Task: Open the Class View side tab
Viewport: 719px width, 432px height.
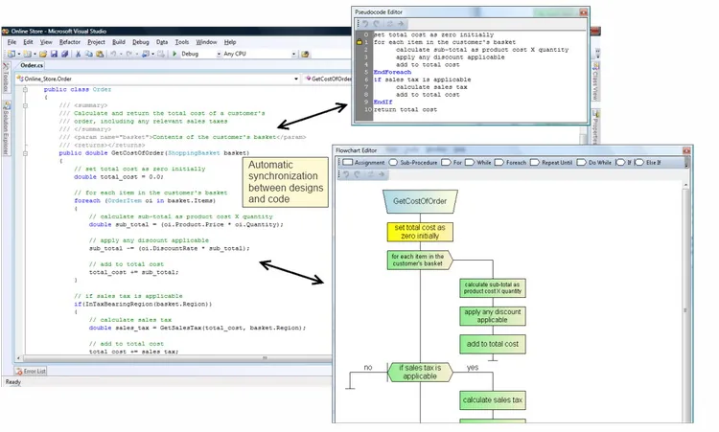Action: [x=595, y=82]
